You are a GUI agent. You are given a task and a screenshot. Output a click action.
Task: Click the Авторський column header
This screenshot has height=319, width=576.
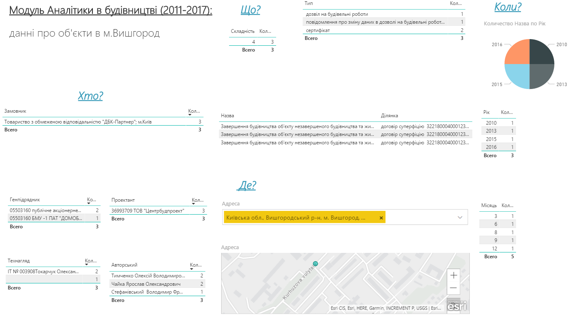pyautogui.click(x=125, y=265)
